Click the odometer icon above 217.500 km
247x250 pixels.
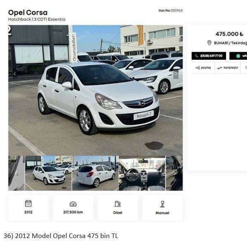pos(73,204)
